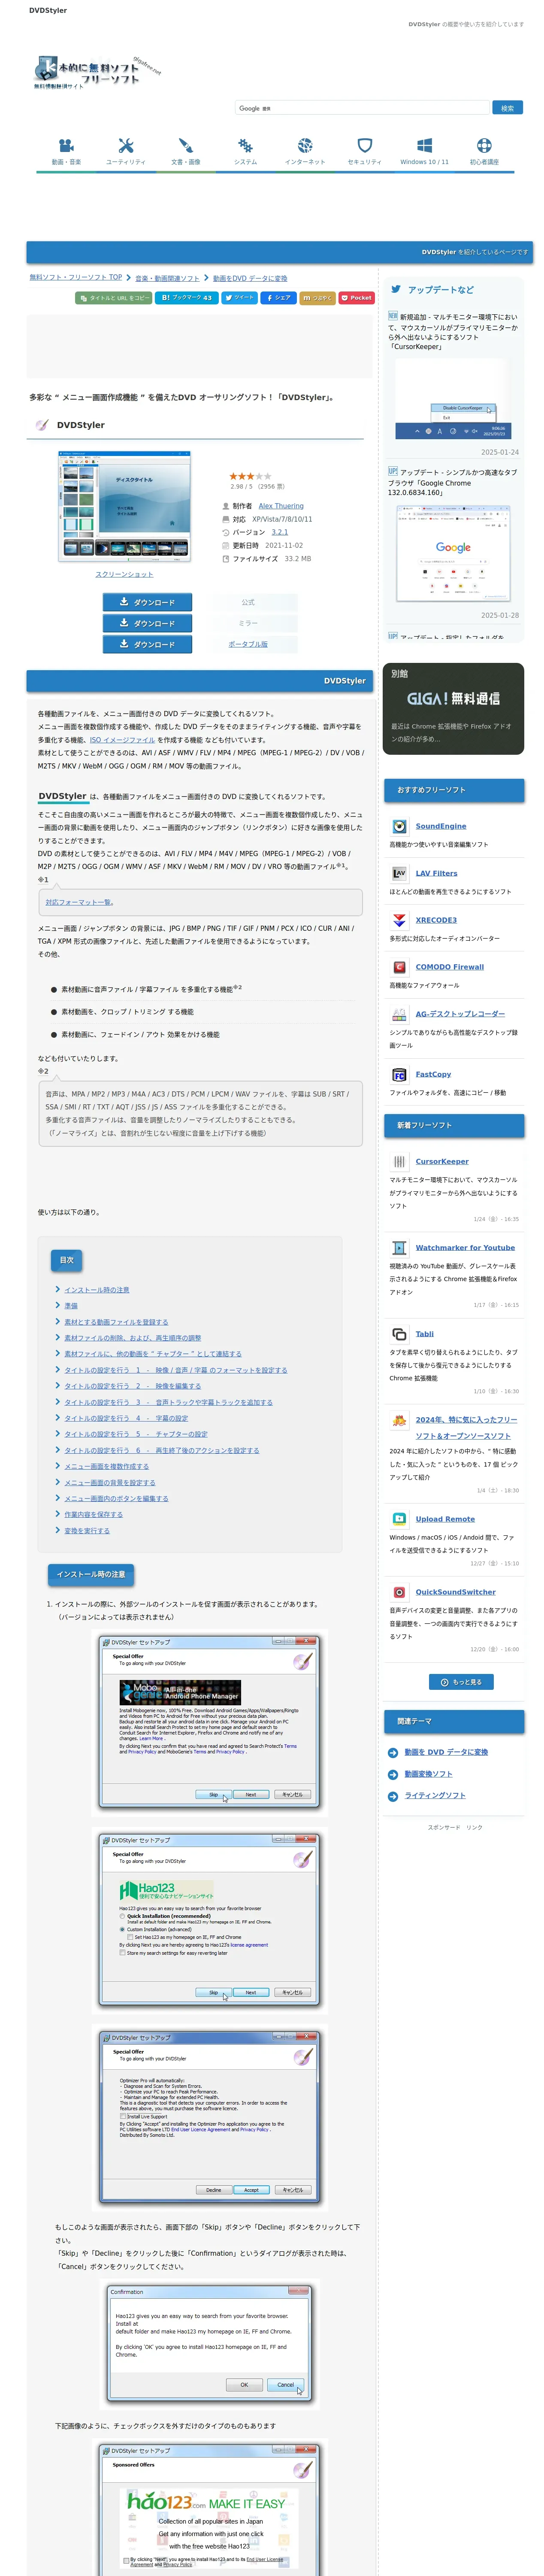Jump to 変換を実行する section
Image resolution: width=544 pixels, height=2576 pixels.
[87, 1530]
